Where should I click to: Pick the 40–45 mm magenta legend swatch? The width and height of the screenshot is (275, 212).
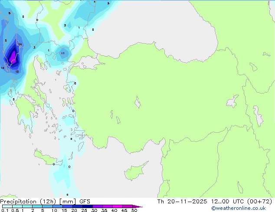pos(118,206)
